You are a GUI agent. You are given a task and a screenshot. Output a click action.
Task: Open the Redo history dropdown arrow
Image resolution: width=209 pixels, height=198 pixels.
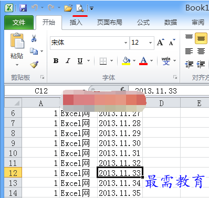(59, 8)
